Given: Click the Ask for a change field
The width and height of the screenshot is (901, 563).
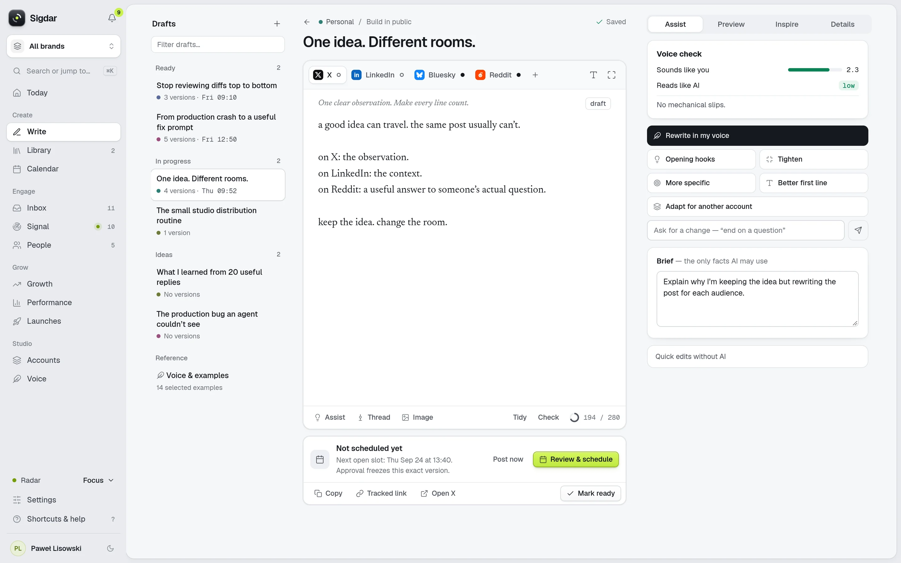Looking at the screenshot, I should click(x=746, y=230).
